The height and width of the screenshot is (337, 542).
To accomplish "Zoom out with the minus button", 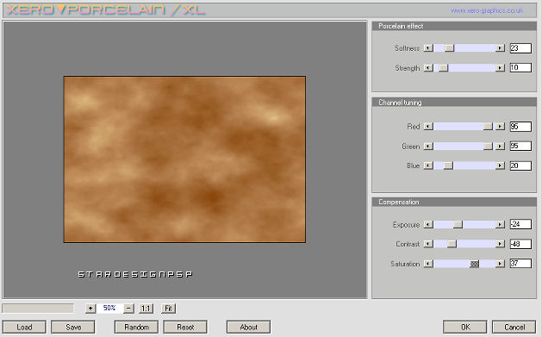I will (128, 308).
